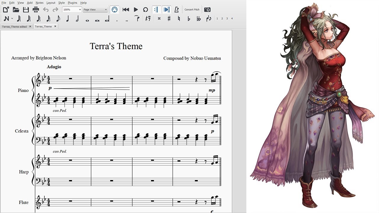Image resolution: width=379 pixels, height=213 pixels.
Task: Select the Terra's Theme title text
Action: [x=116, y=46]
